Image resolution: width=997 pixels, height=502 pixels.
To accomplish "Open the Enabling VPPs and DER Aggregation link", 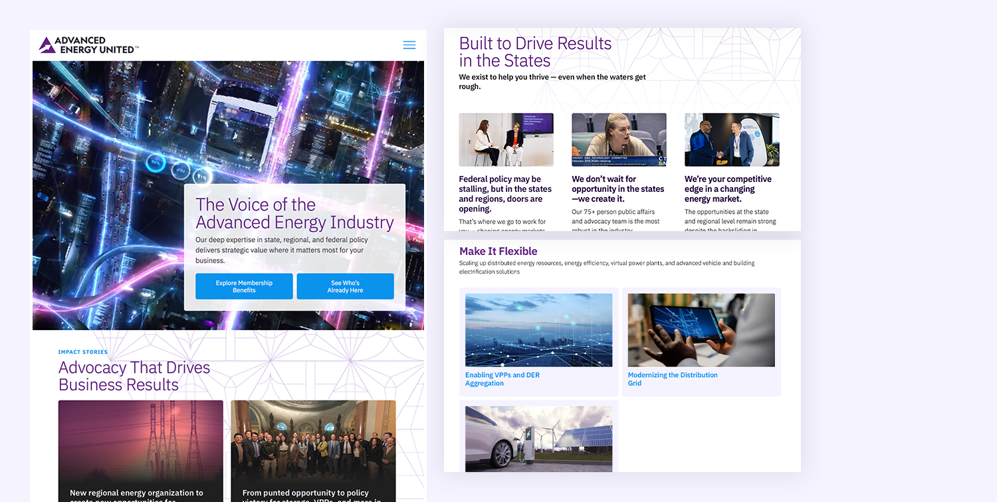I will pos(502,378).
